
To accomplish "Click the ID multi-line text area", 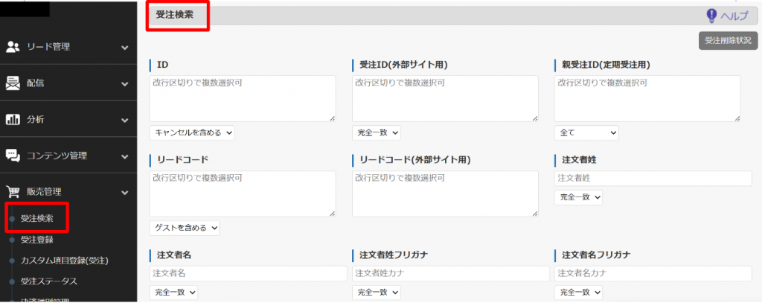I will tap(243, 98).
